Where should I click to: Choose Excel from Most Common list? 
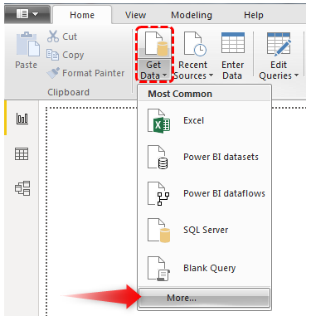click(x=205, y=120)
